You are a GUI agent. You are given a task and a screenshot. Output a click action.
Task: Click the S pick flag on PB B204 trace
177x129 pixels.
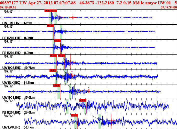point(83,100)
